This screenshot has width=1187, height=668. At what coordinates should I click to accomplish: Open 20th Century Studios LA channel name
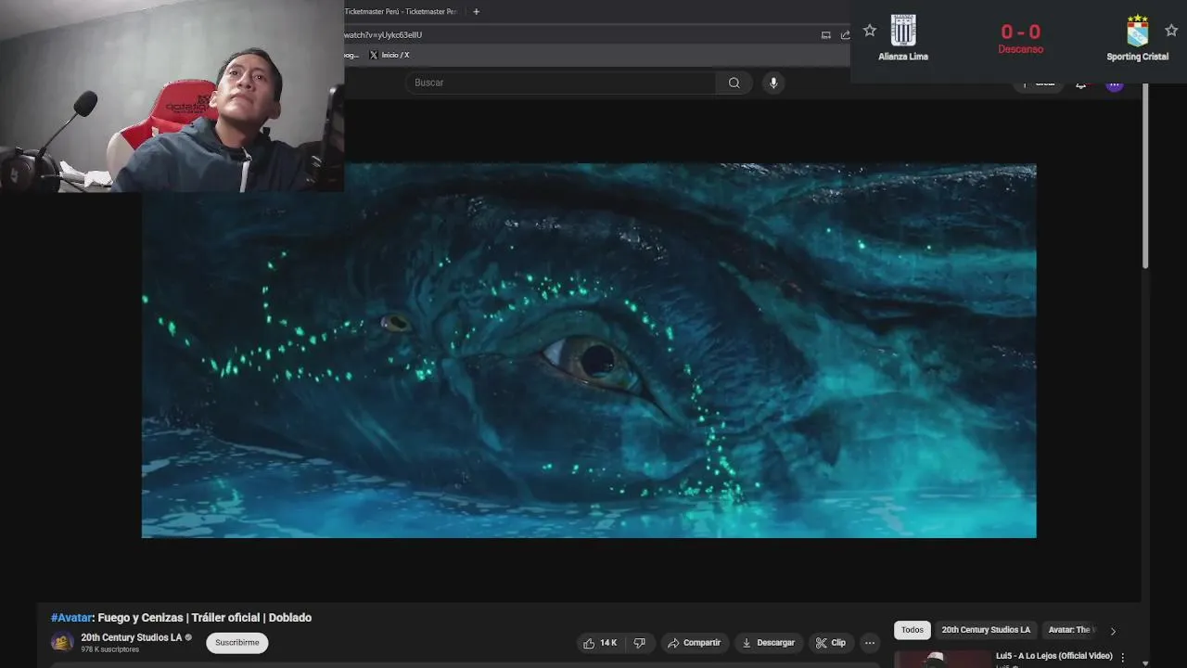click(132, 637)
